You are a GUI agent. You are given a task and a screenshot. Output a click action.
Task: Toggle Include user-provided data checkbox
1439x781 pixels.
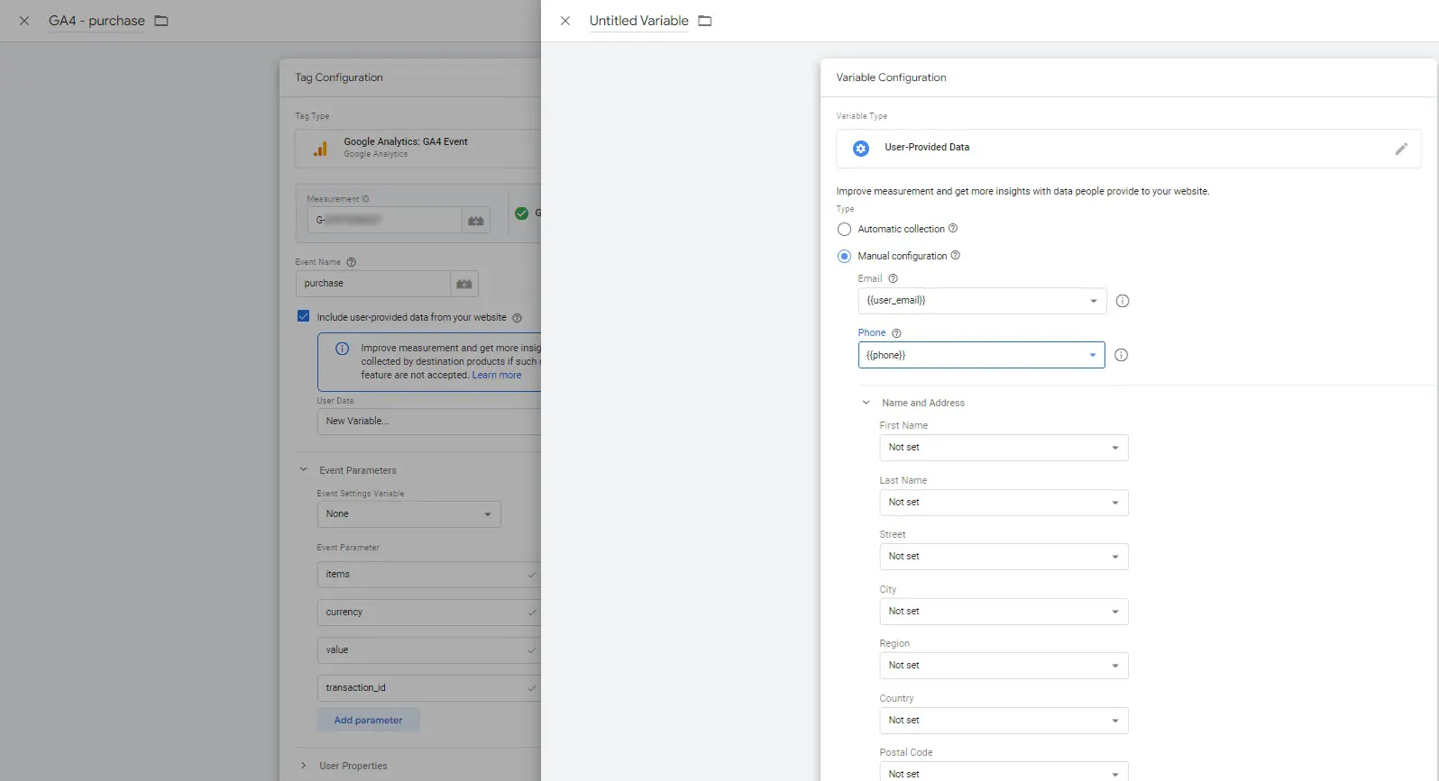[x=304, y=316]
